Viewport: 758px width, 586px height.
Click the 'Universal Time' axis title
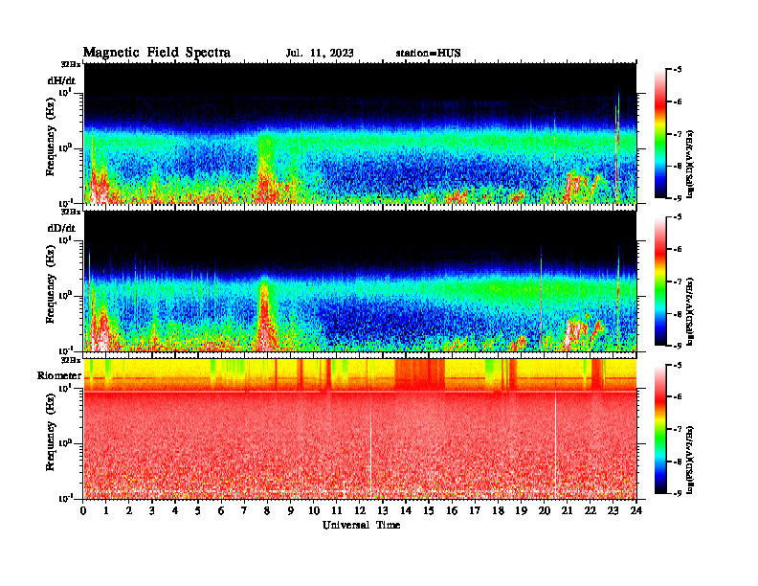pyautogui.click(x=361, y=525)
